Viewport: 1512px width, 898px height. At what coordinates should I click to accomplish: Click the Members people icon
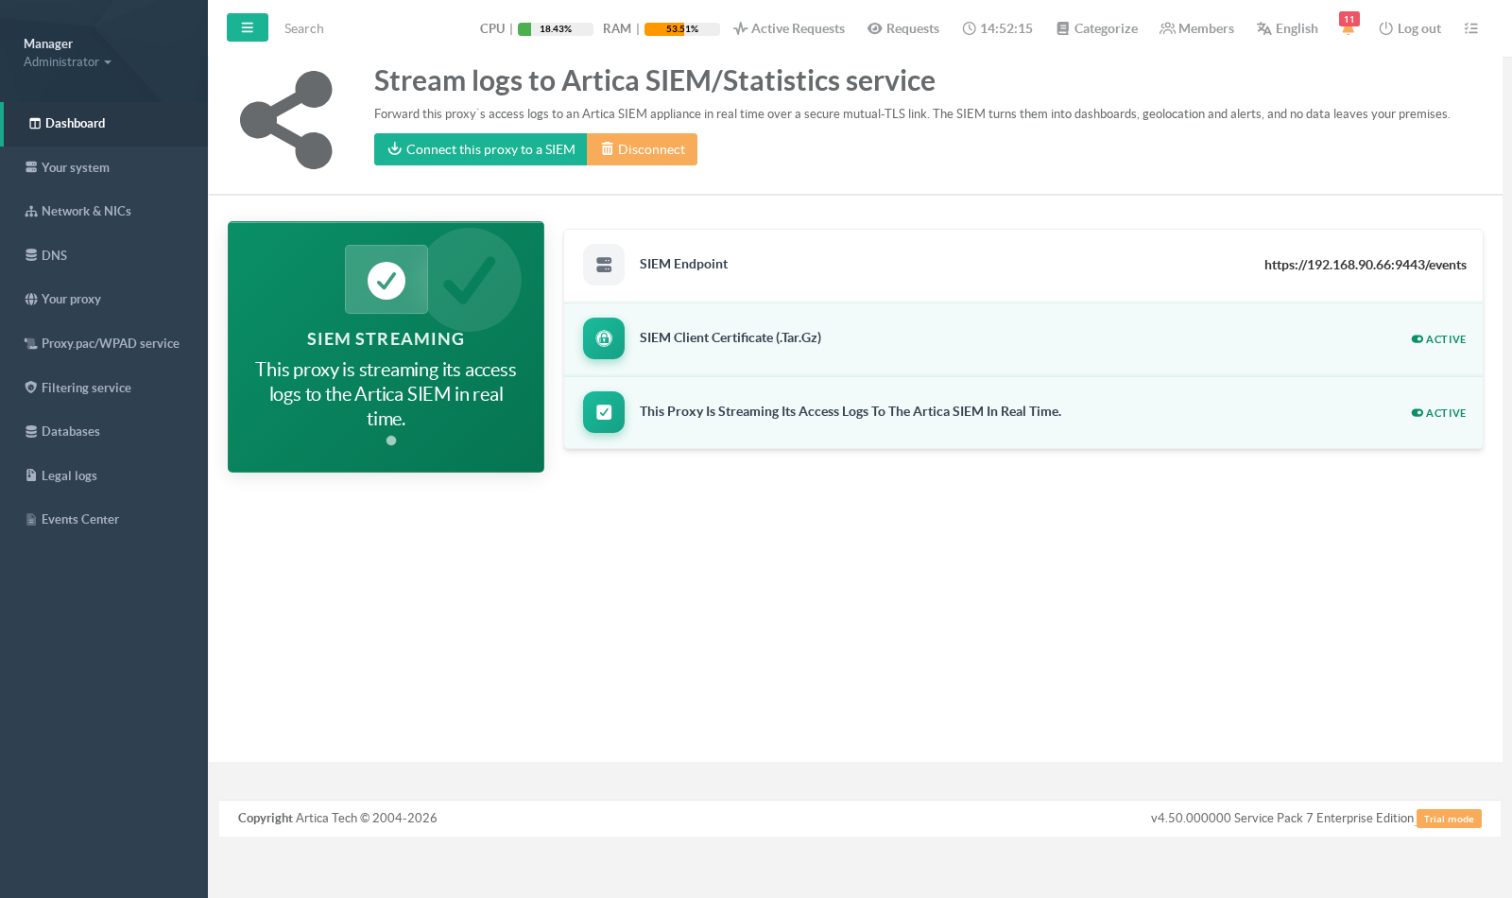tap(1167, 28)
